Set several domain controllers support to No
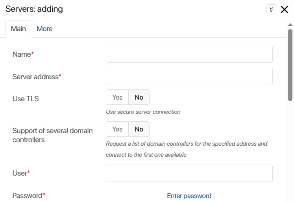294x202 pixels. click(139, 129)
